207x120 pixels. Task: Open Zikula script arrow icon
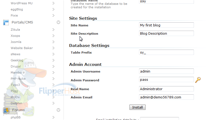click(x=53, y=30)
